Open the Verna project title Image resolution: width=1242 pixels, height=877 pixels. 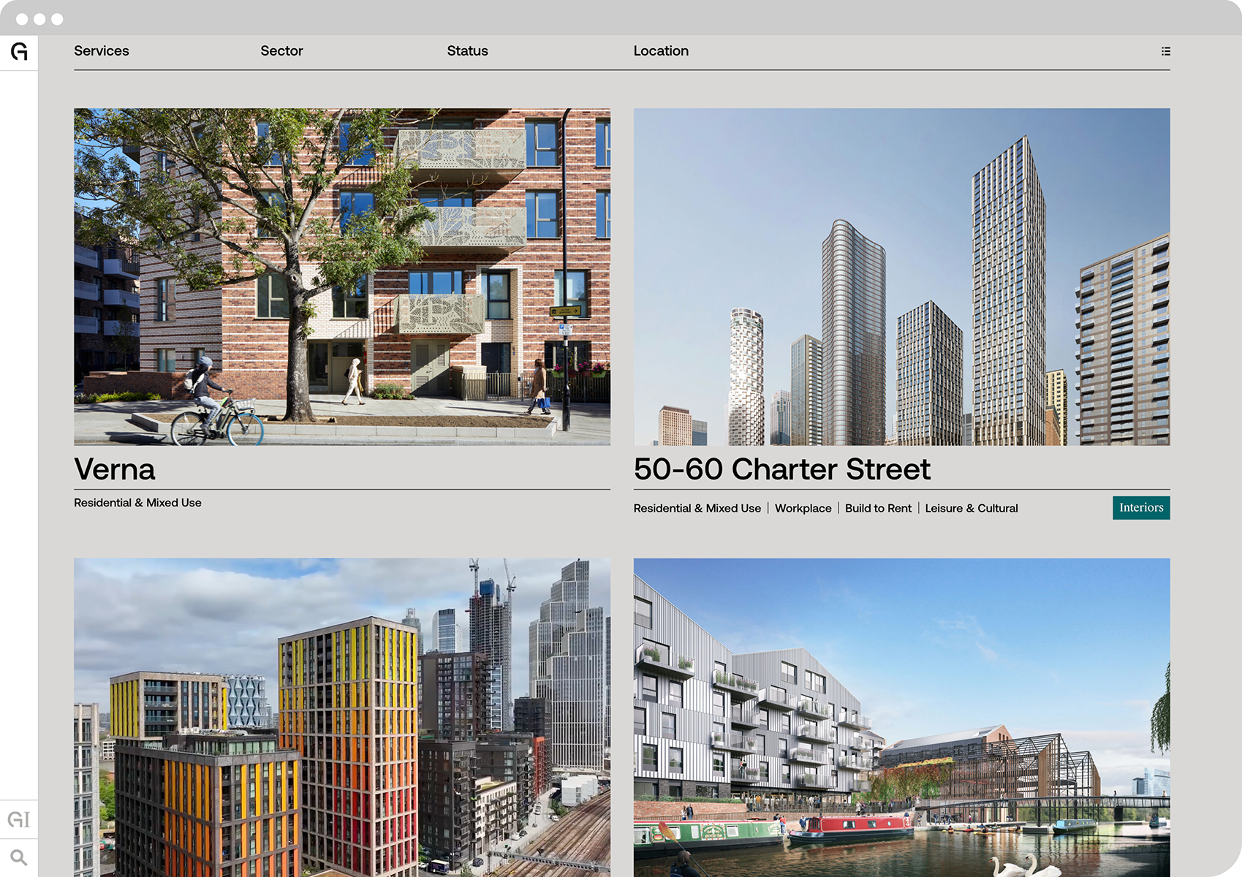[115, 469]
